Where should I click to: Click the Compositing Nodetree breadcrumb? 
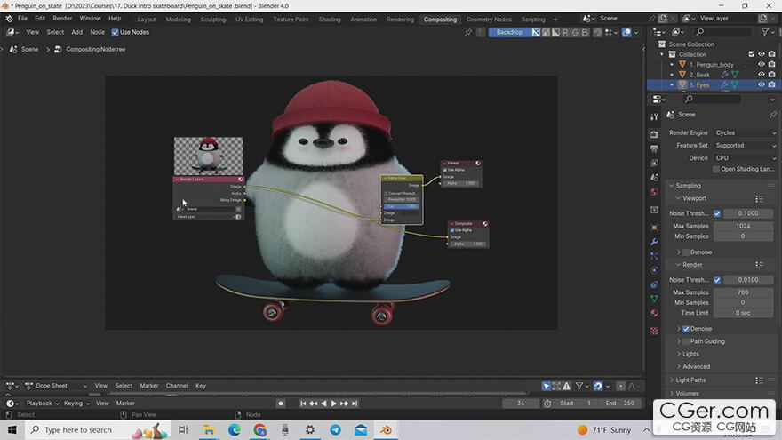95,50
